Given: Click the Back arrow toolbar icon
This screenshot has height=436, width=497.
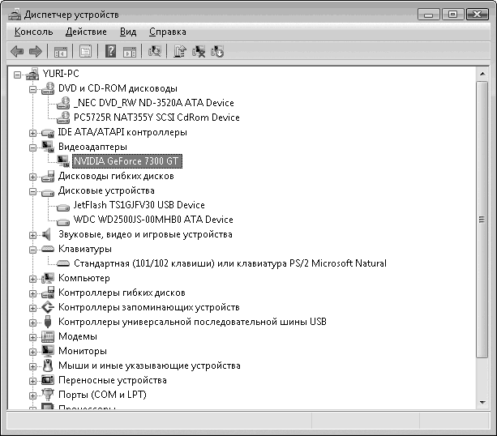Looking at the screenshot, I should pos(17,52).
